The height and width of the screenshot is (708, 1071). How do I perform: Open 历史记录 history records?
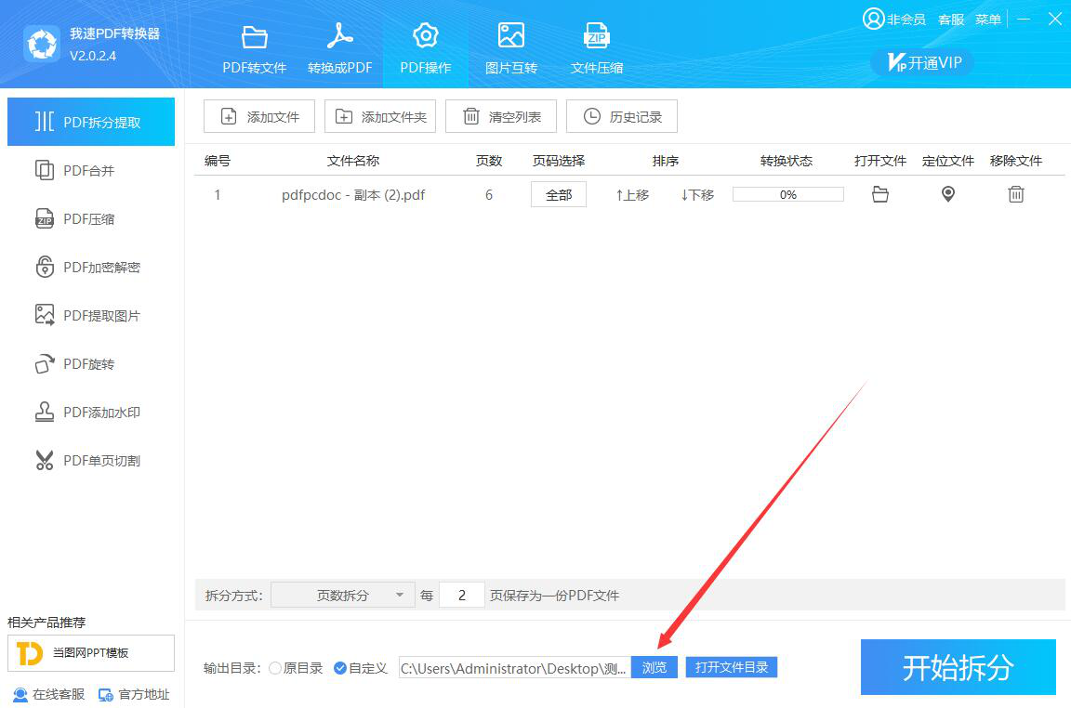[x=622, y=117]
